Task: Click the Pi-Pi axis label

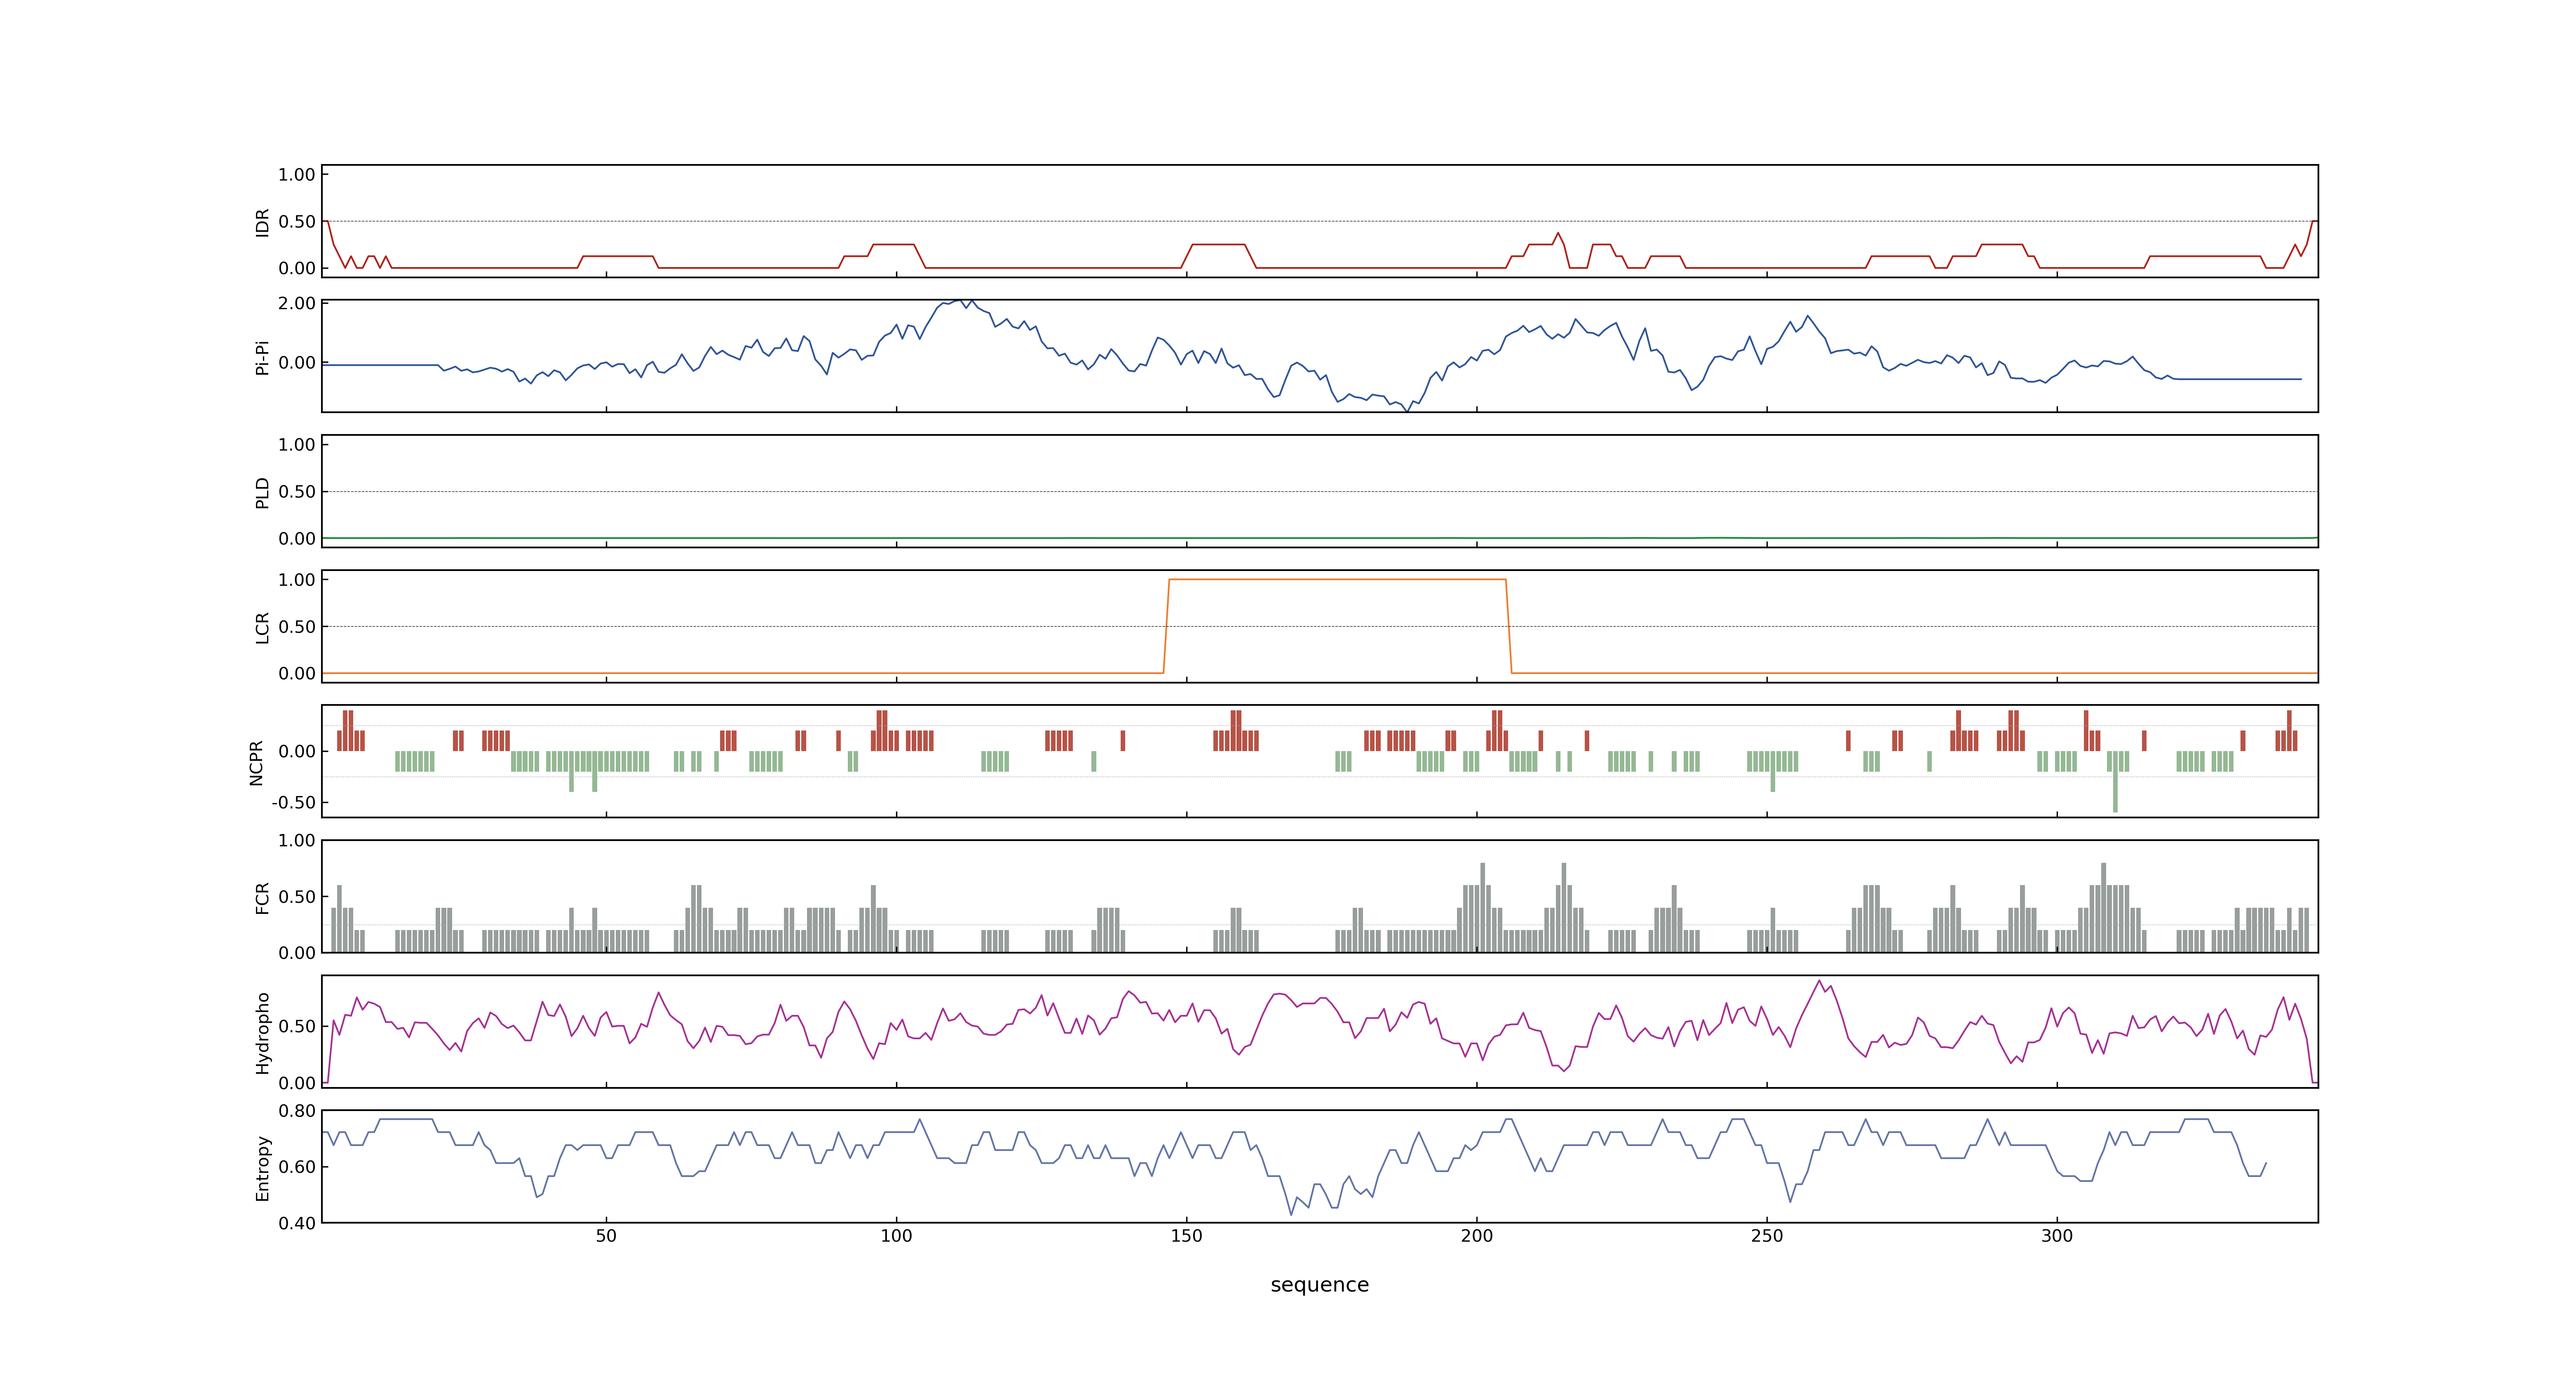Action: (263, 357)
